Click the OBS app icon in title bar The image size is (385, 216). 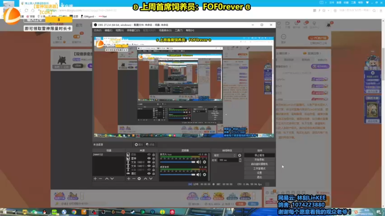pos(95,25)
